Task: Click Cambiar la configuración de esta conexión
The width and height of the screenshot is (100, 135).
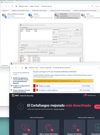Action: point(85,11)
